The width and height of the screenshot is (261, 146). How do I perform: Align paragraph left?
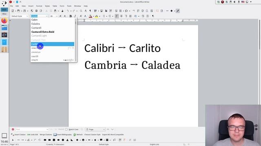(x=117, y=16)
